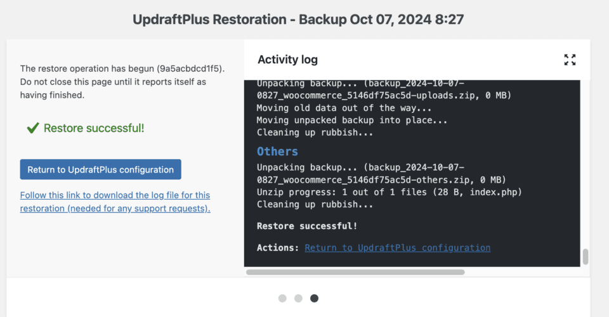The width and height of the screenshot is (609, 317).
Task: Click the green Restore successful! message
Action: point(94,128)
